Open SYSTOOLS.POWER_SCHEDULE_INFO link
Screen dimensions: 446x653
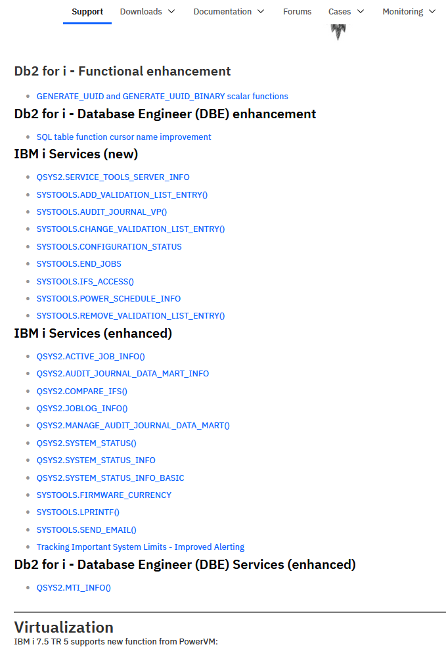click(108, 299)
